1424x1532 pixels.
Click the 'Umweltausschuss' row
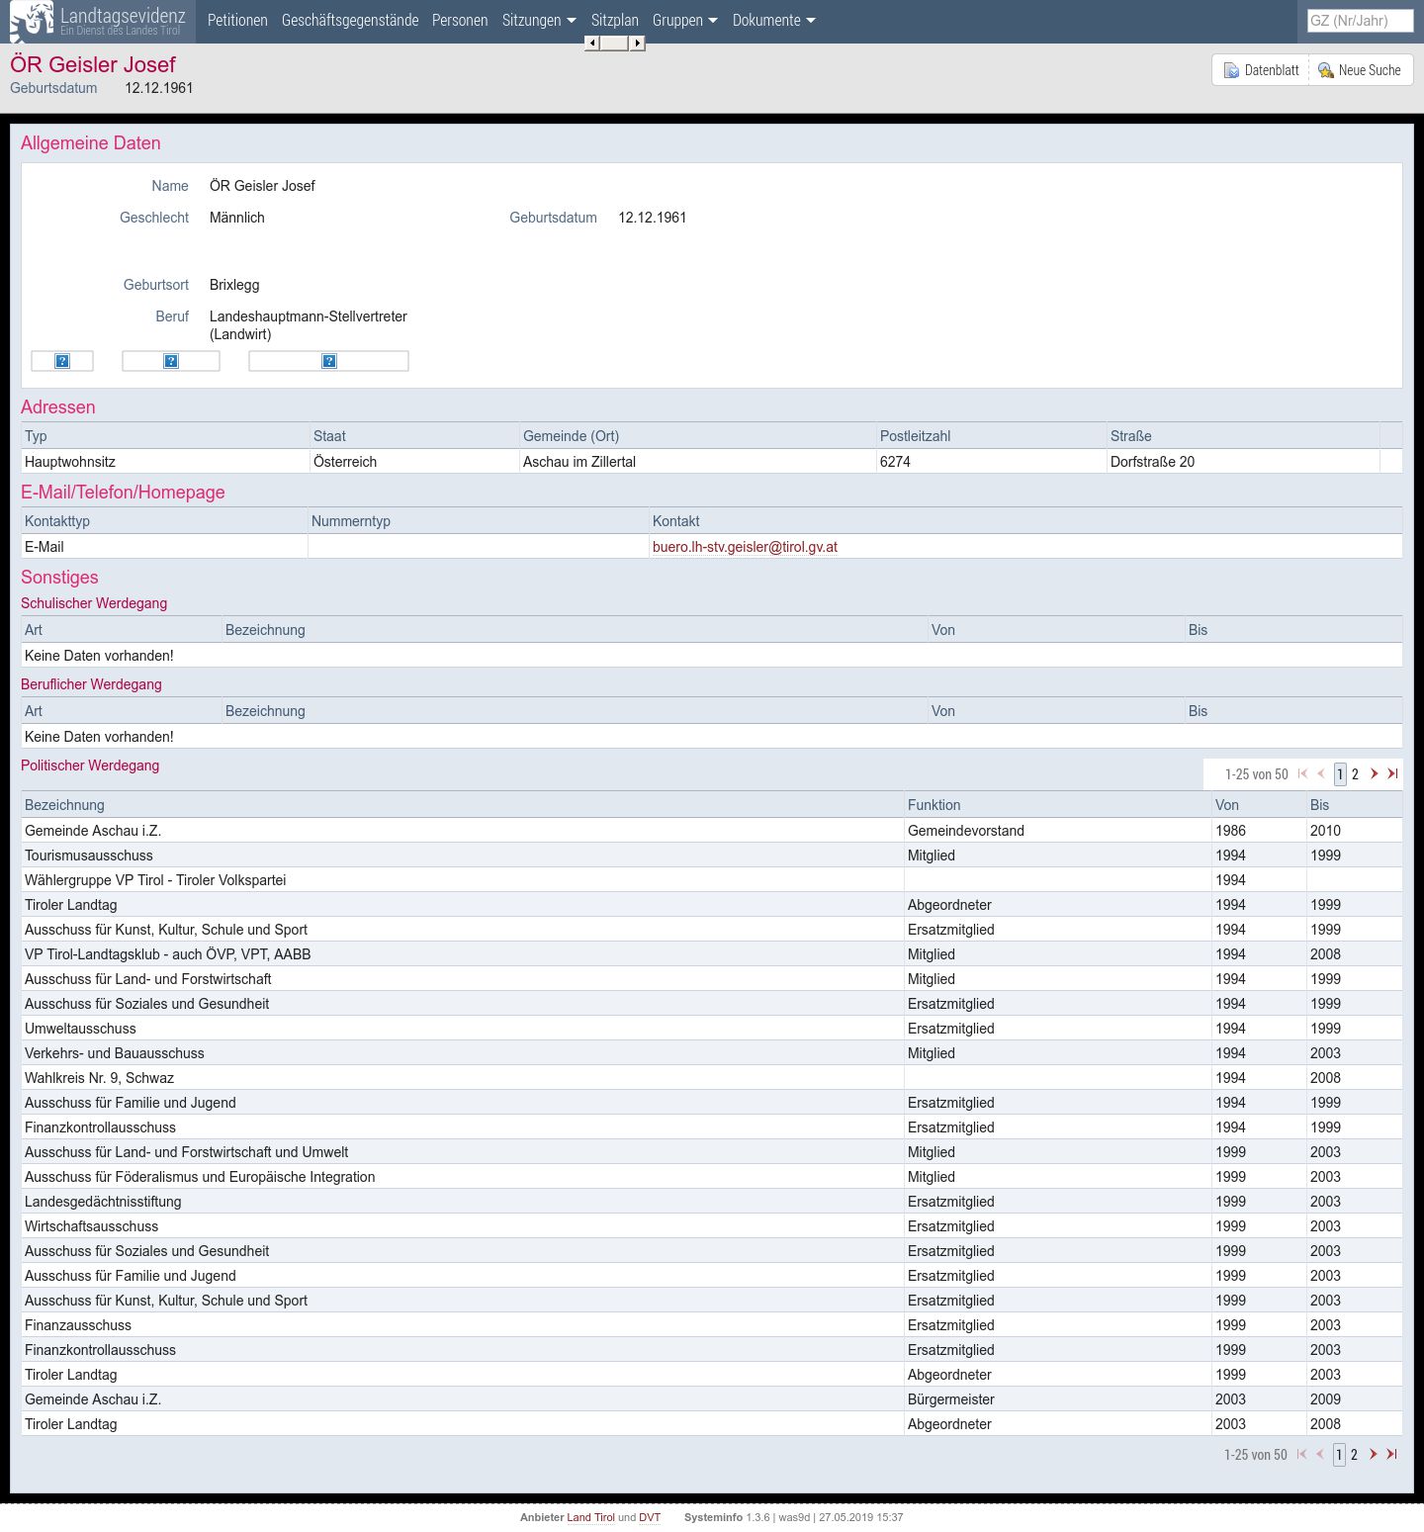pos(711,1029)
